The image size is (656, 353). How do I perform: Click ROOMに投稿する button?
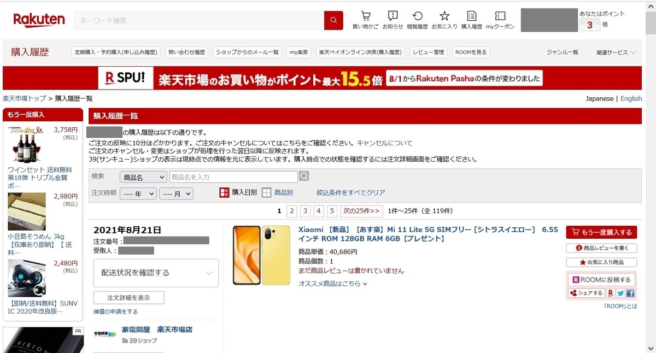coord(601,279)
